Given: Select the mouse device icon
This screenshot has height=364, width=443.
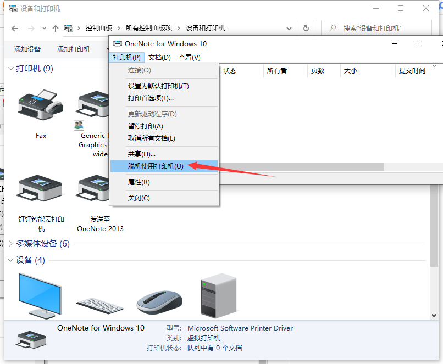Looking at the screenshot, I should click(x=159, y=302).
